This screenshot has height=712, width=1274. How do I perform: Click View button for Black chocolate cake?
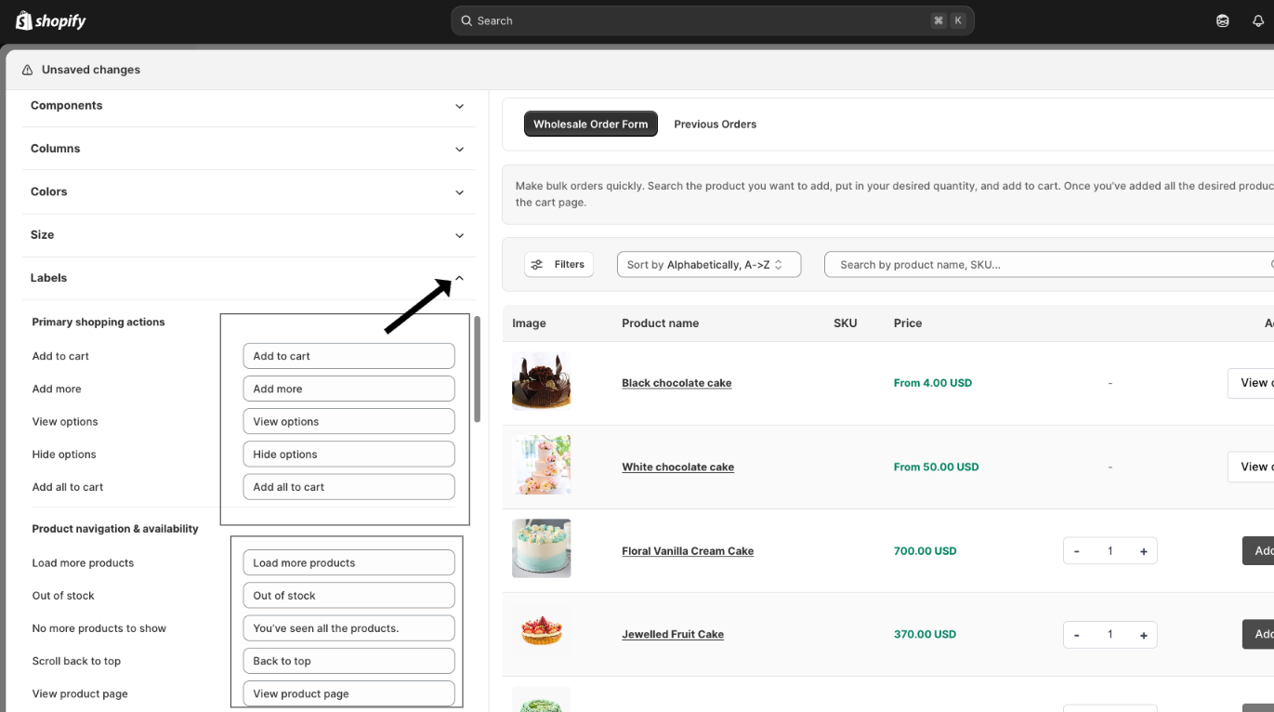pyautogui.click(x=1251, y=383)
